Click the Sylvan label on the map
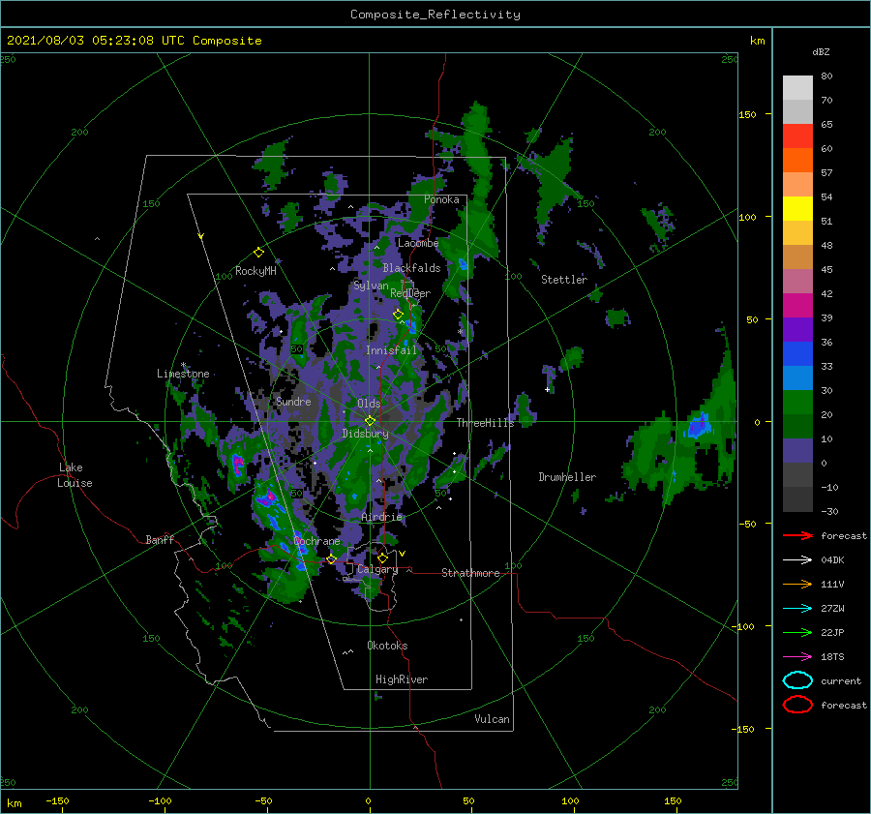Screen dimensions: 871x814 (x=371, y=286)
